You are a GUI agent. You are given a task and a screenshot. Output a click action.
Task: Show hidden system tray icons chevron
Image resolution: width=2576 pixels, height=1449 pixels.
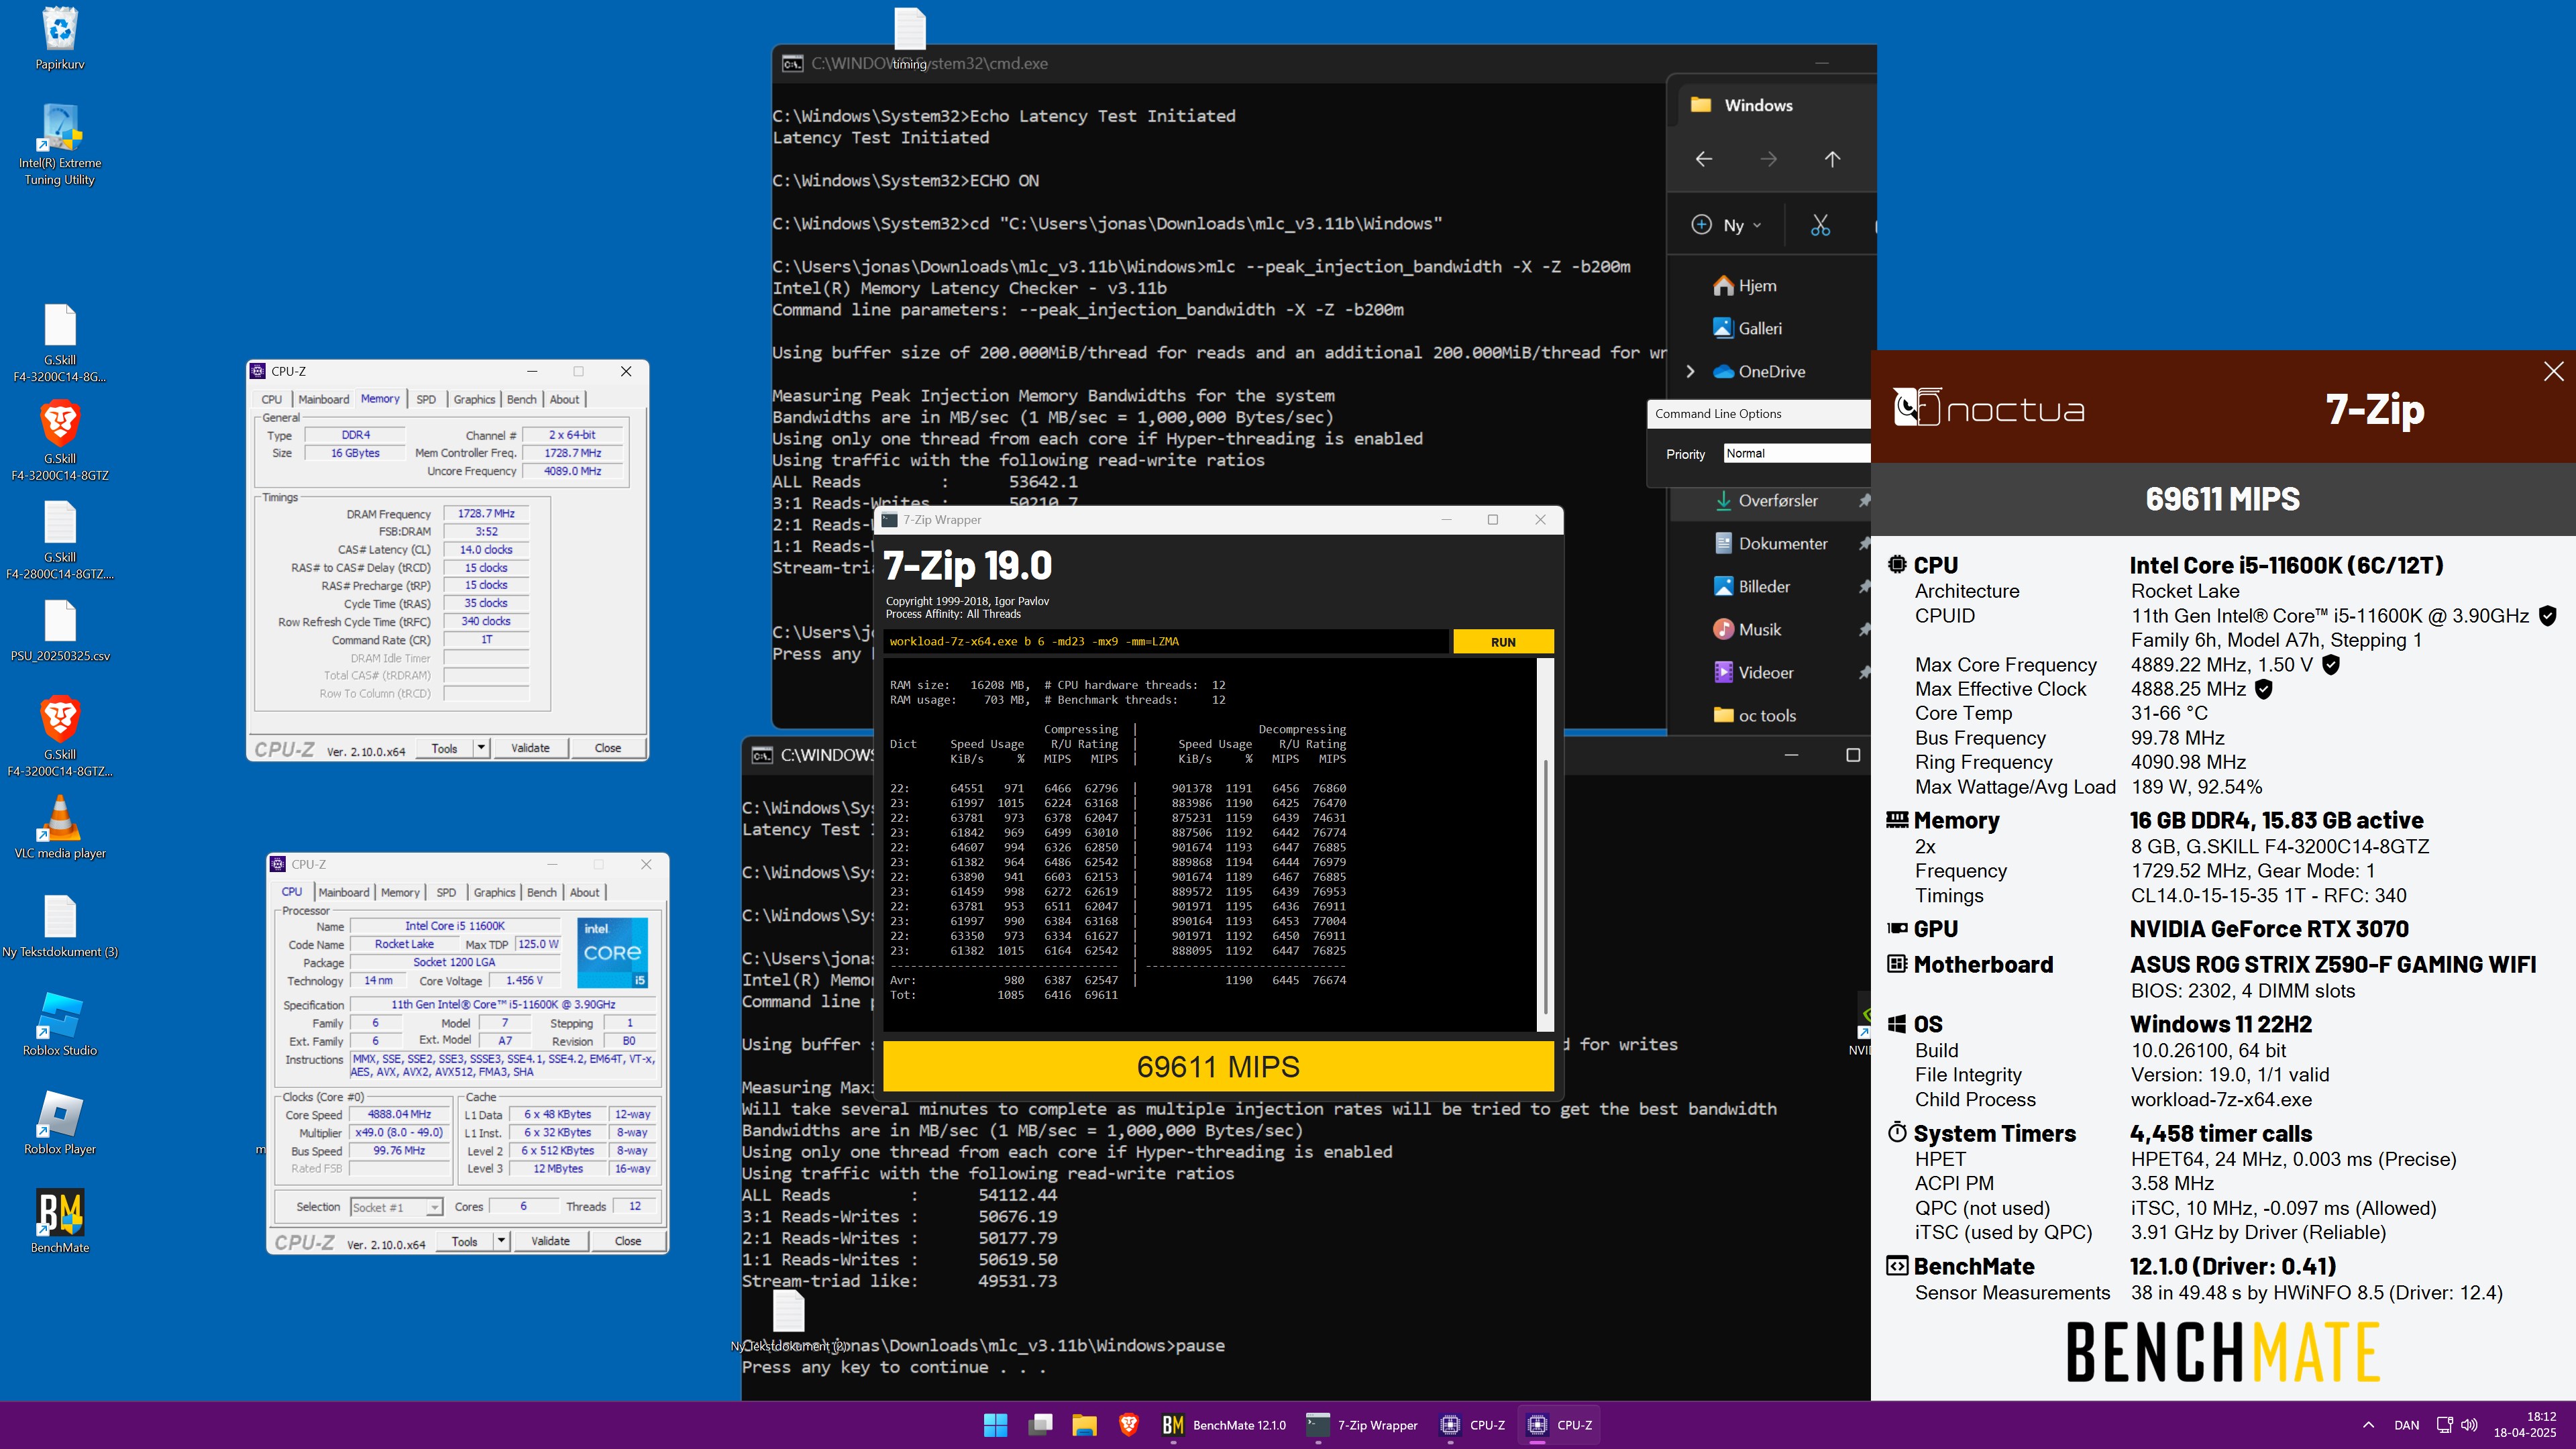(x=2368, y=1425)
